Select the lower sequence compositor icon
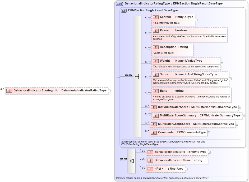The height and width of the screenshot is (182, 249). 131,161
